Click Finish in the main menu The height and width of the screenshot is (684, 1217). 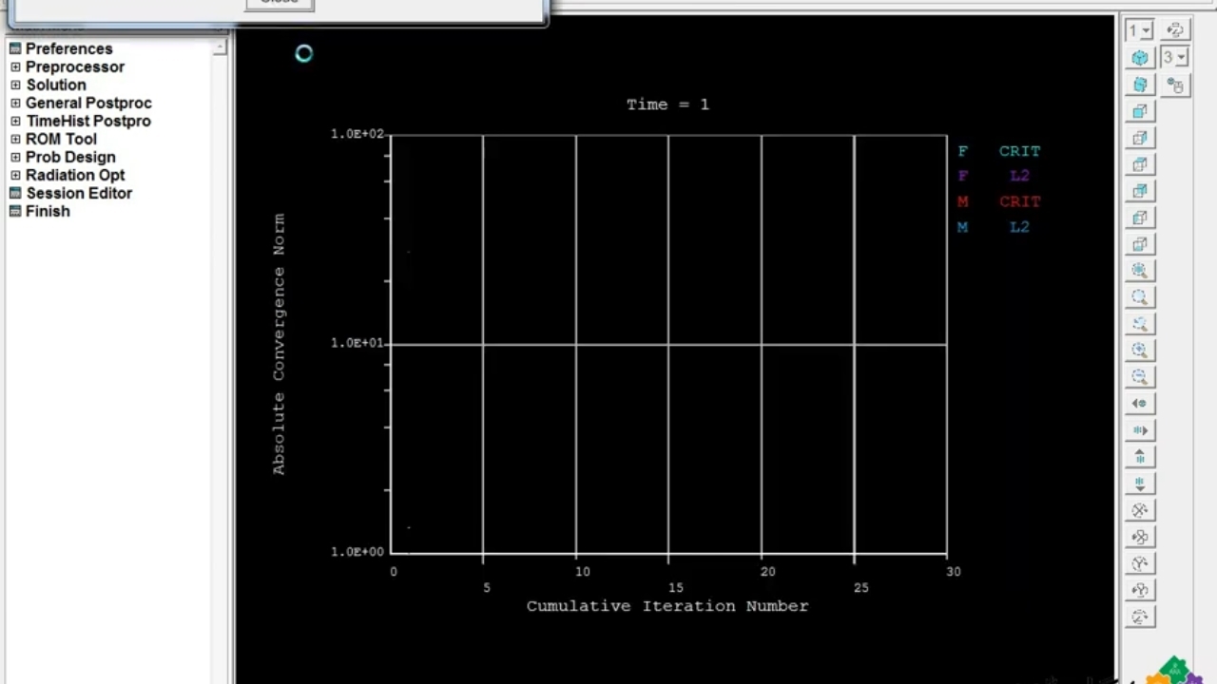pyautogui.click(x=48, y=211)
